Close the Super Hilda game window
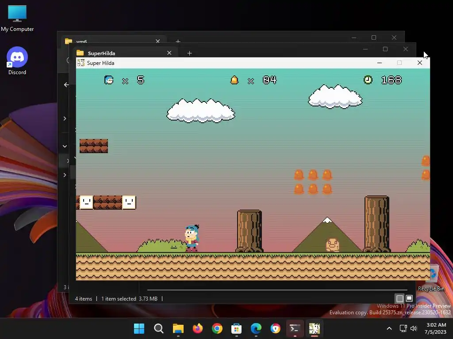This screenshot has height=339, width=453. coord(420,63)
